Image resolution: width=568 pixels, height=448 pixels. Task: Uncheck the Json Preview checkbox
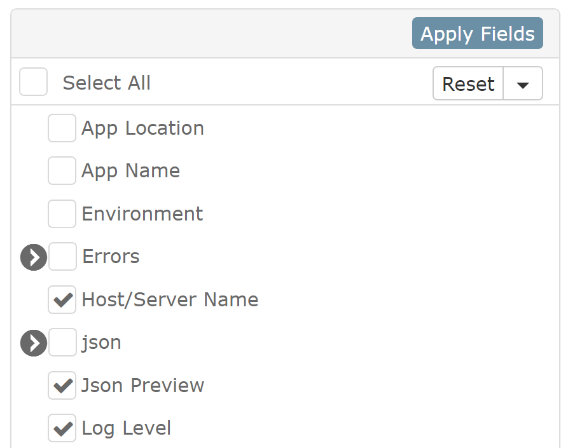(62, 385)
